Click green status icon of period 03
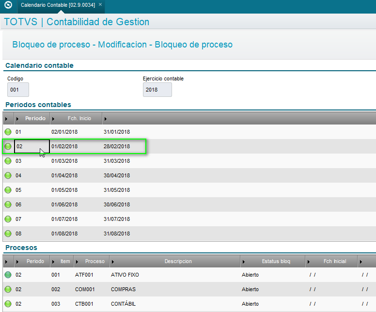The width and height of the screenshot is (376, 312). tap(8, 161)
